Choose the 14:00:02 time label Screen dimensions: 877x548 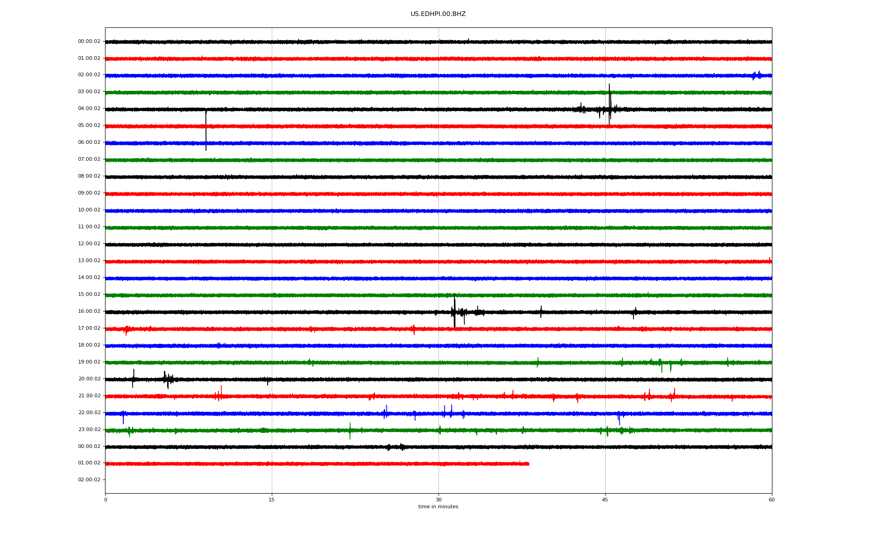pos(89,278)
